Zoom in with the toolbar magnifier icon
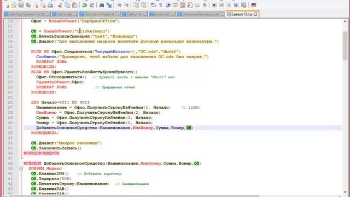Screen dimensions: 350x197 point(119,5)
